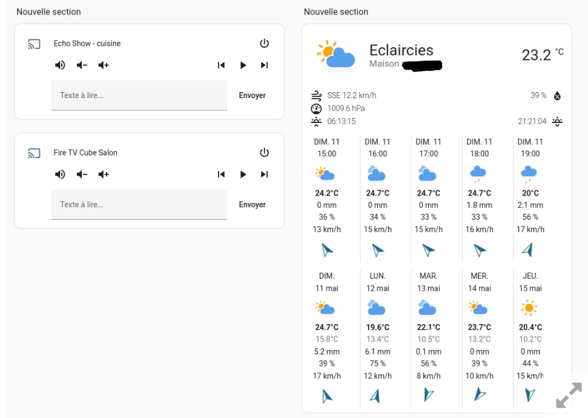The height and width of the screenshot is (418, 588).
Task: Click the 18:00 hourly forecast rain icon
Action: point(478,174)
